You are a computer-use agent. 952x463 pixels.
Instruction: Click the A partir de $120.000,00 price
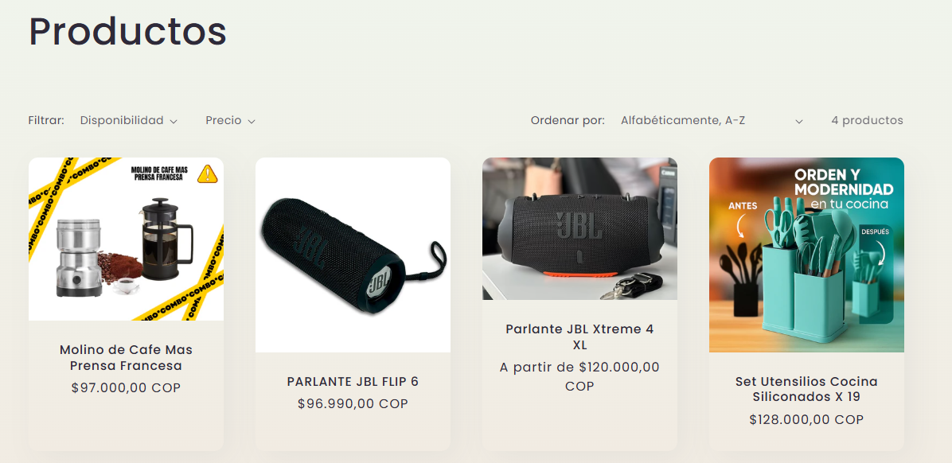[x=579, y=376]
